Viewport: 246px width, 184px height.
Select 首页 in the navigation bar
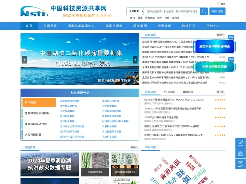29,26
